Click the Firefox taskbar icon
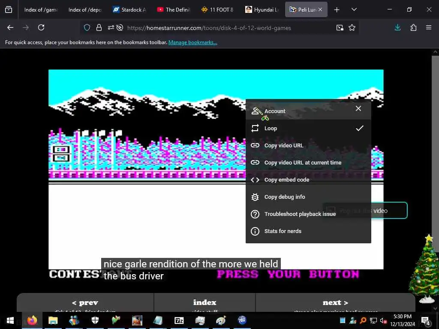The width and height of the screenshot is (439, 329). [32, 320]
